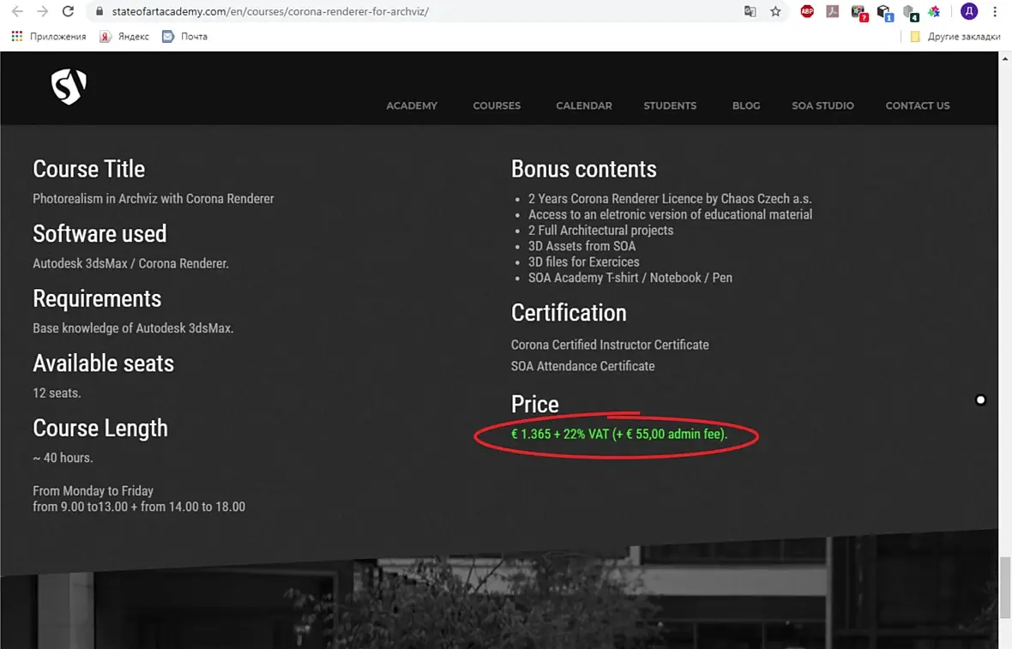Open the cube extension with blue badge 1

885,12
